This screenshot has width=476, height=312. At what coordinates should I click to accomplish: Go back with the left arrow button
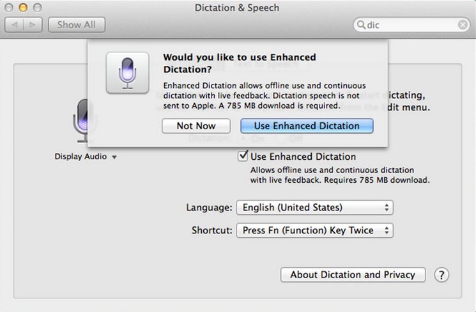tap(14, 24)
